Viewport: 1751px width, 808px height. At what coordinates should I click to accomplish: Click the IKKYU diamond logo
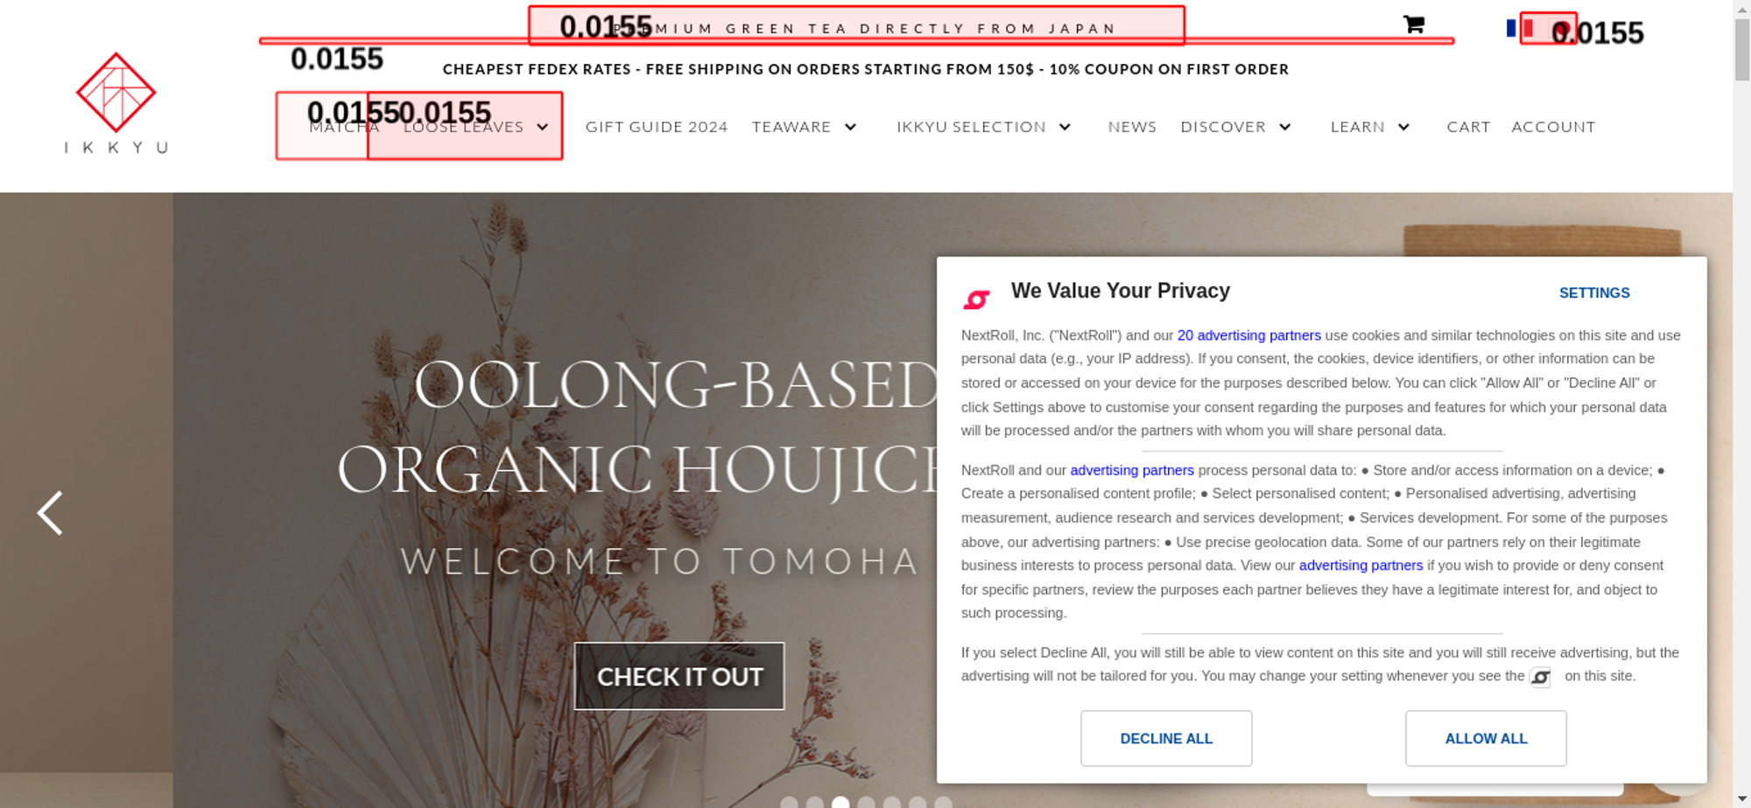[116, 92]
